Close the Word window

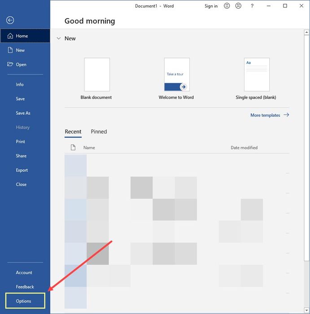[x=301, y=6]
